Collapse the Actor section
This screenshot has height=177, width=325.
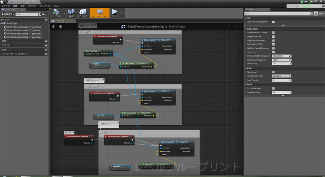pos(246,84)
